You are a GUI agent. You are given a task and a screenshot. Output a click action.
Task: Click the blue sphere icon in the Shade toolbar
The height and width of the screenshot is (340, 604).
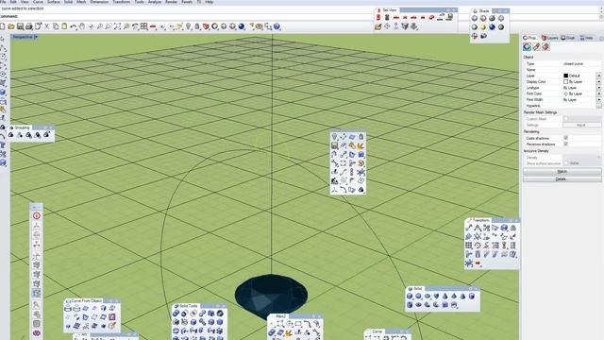(x=493, y=27)
